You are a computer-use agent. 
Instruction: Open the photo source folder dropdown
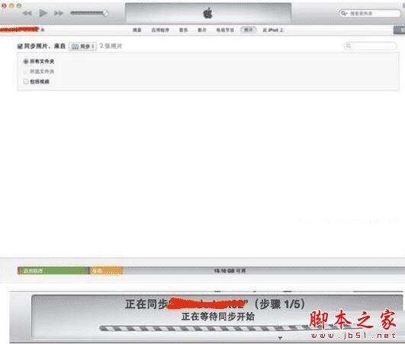(x=82, y=46)
